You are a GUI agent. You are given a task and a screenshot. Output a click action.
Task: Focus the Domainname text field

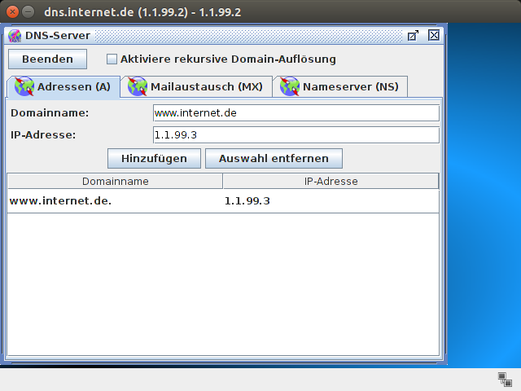click(296, 112)
